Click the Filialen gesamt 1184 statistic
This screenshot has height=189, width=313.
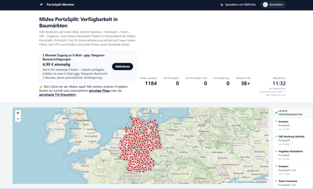148,81
